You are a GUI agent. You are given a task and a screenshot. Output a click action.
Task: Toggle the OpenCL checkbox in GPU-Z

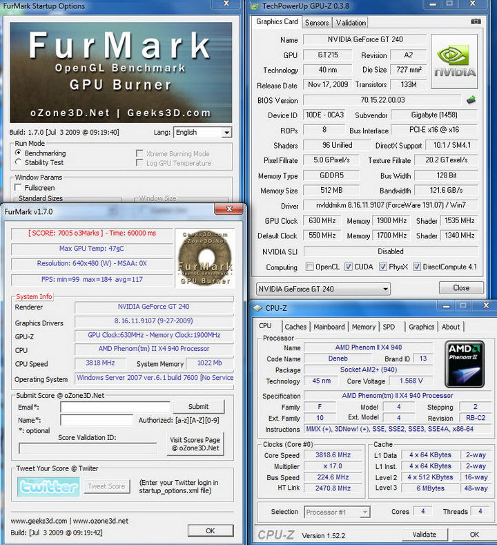point(309,267)
